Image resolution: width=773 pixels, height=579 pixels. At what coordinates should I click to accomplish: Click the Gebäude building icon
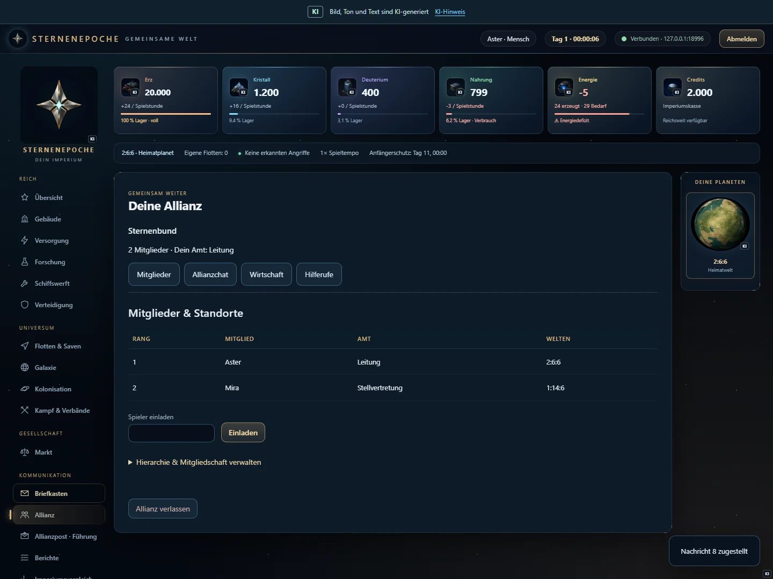pyautogui.click(x=25, y=219)
